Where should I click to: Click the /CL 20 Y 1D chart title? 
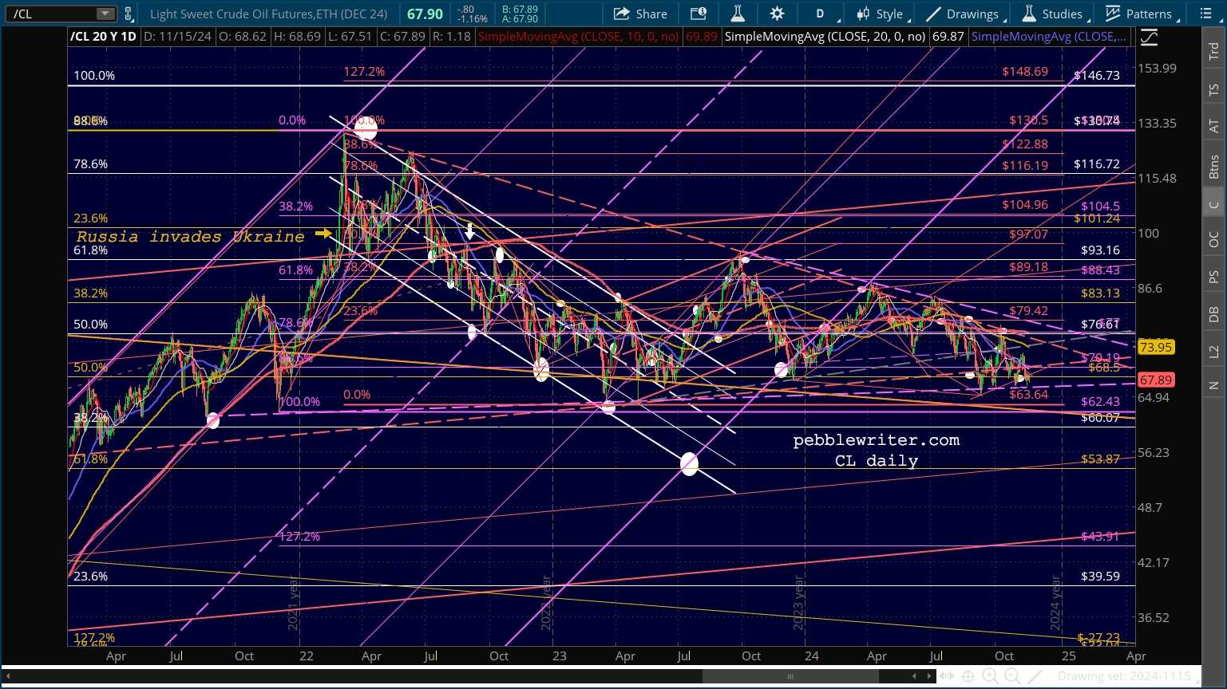point(104,37)
